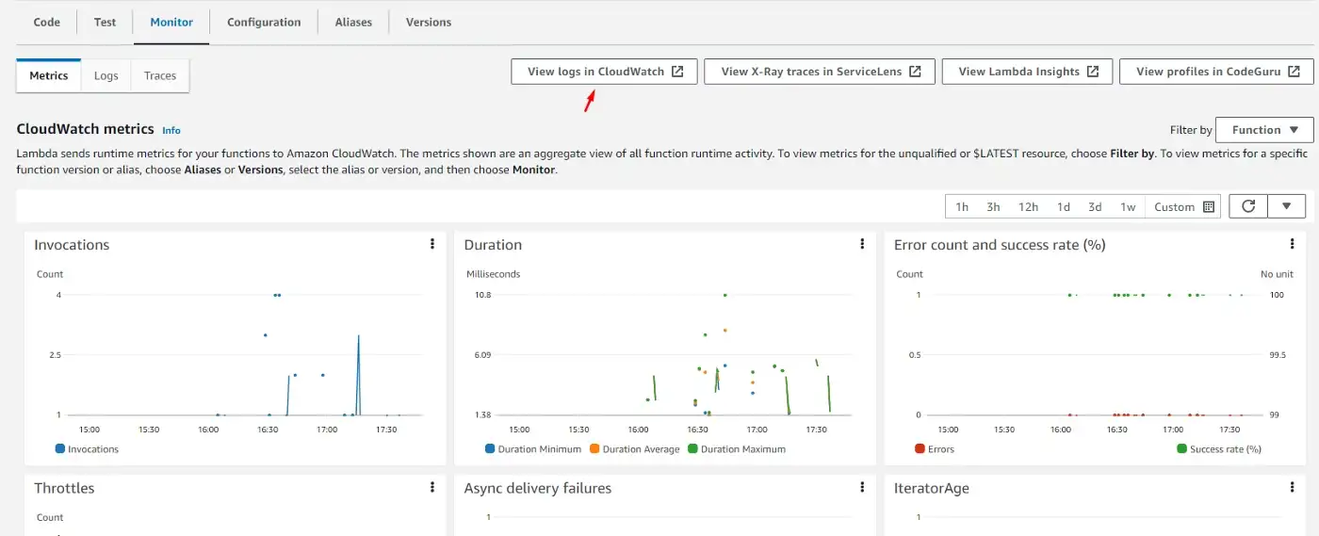
Task: Set time range to 1h
Action: (x=962, y=207)
